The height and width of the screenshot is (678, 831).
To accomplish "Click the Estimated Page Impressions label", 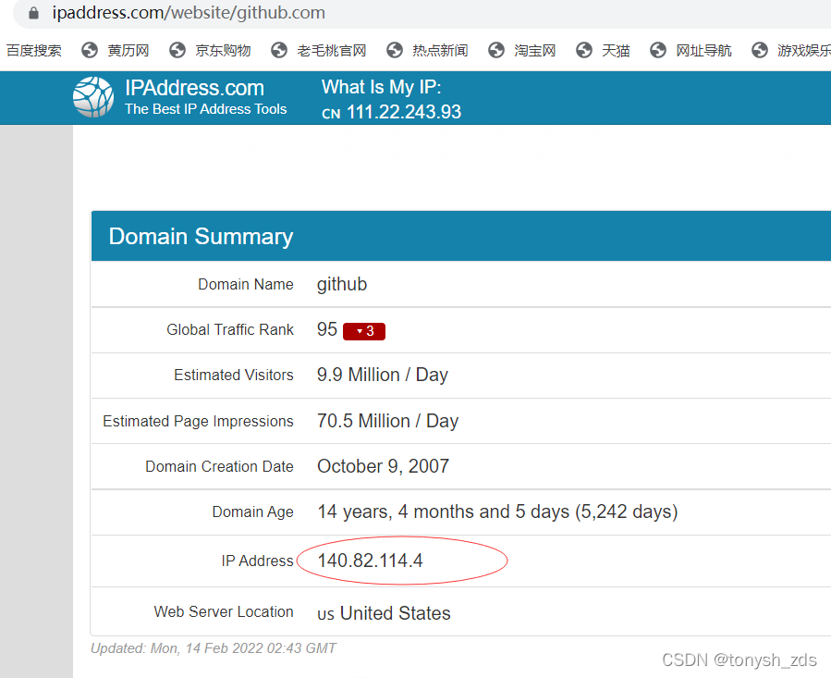I will pos(198,421).
